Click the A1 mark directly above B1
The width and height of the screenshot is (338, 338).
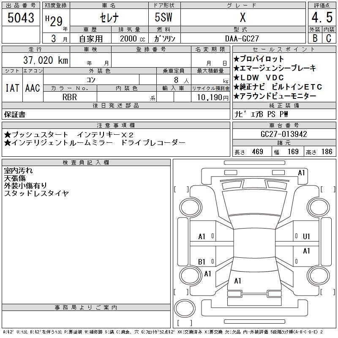click(x=202, y=237)
